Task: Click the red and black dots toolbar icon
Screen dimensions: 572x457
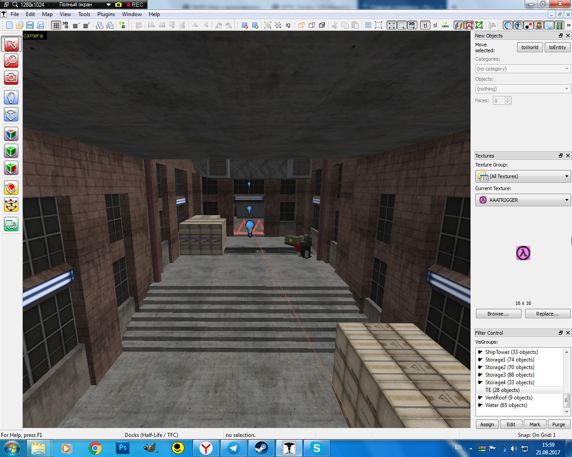Action: click(529, 25)
